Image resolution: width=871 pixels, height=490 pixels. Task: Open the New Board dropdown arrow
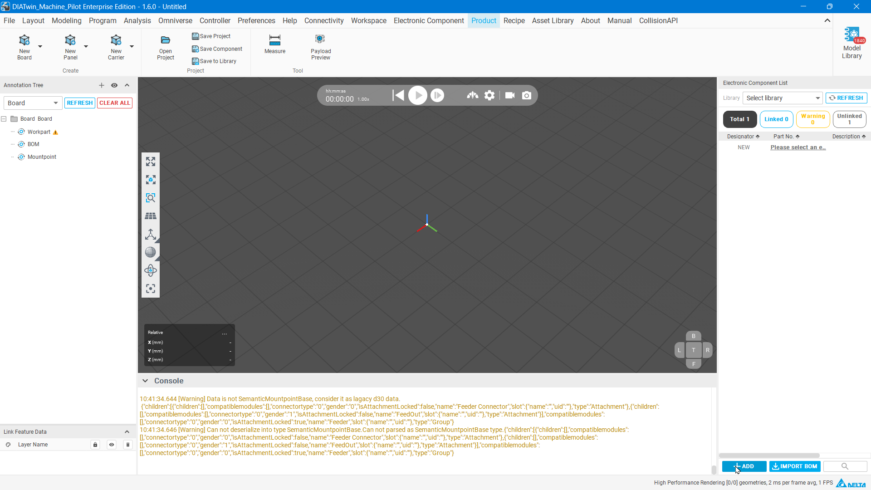(40, 47)
